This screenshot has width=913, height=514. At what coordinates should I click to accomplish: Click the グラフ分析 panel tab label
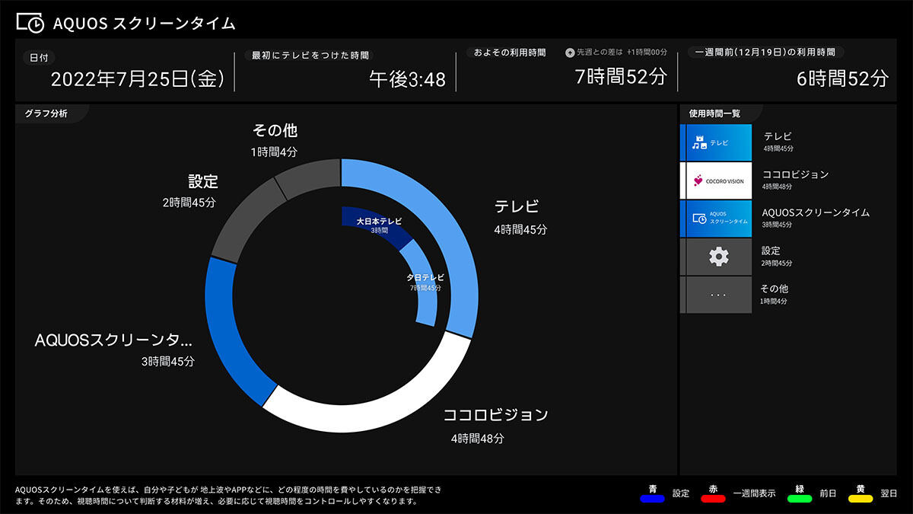click(46, 113)
